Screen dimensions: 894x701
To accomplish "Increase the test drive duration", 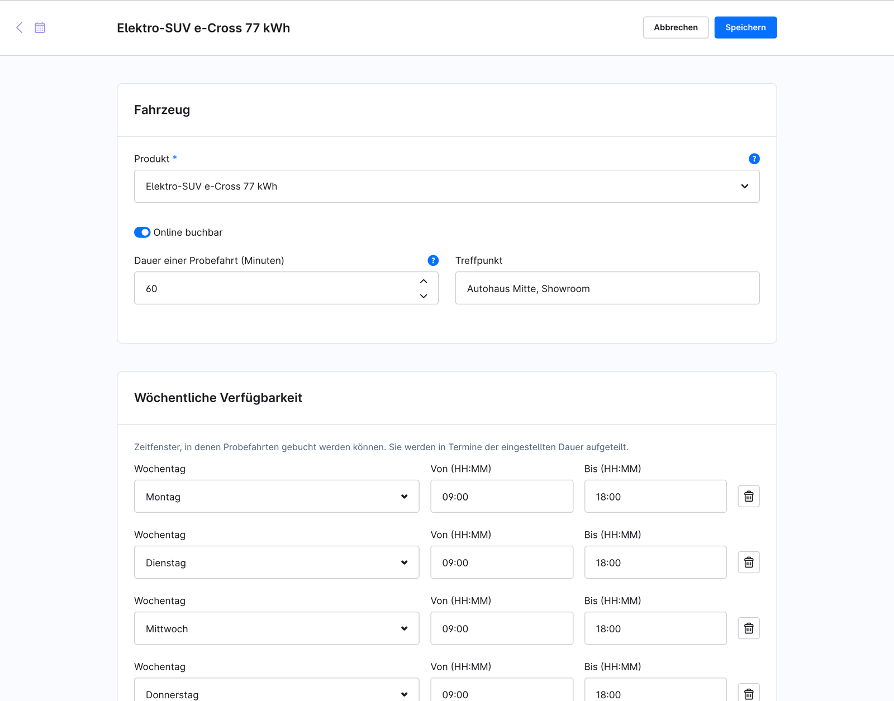I will pos(424,281).
